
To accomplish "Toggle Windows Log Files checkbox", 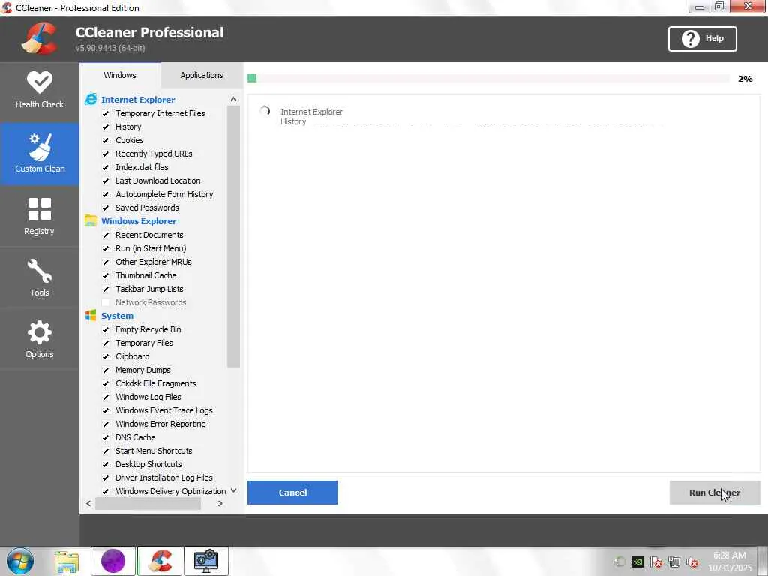I will point(105,397).
